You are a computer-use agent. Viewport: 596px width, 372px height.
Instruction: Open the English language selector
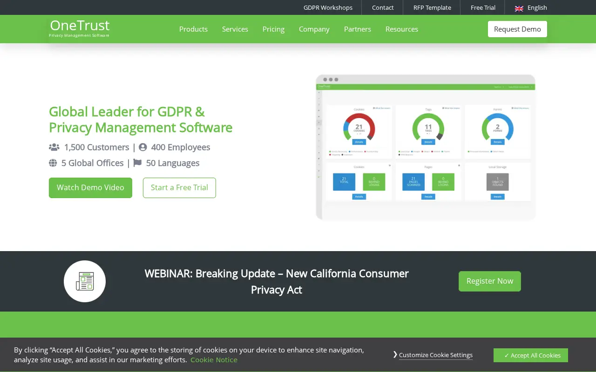point(531,7)
